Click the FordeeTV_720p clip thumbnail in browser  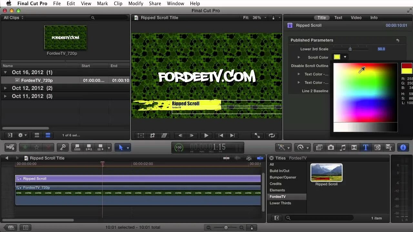click(x=65, y=38)
